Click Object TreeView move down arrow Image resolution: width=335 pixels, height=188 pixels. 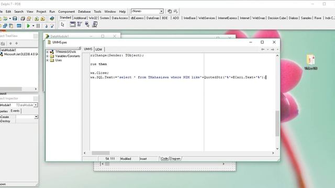[x=16, y=43]
